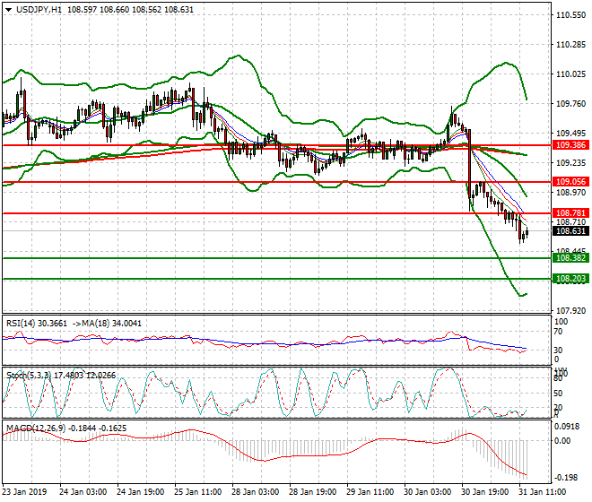Select the 28 Jan 03:00 time axis label
Viewport: 592px width, 502px height.
pyautogui.click(x=256, y=492)
